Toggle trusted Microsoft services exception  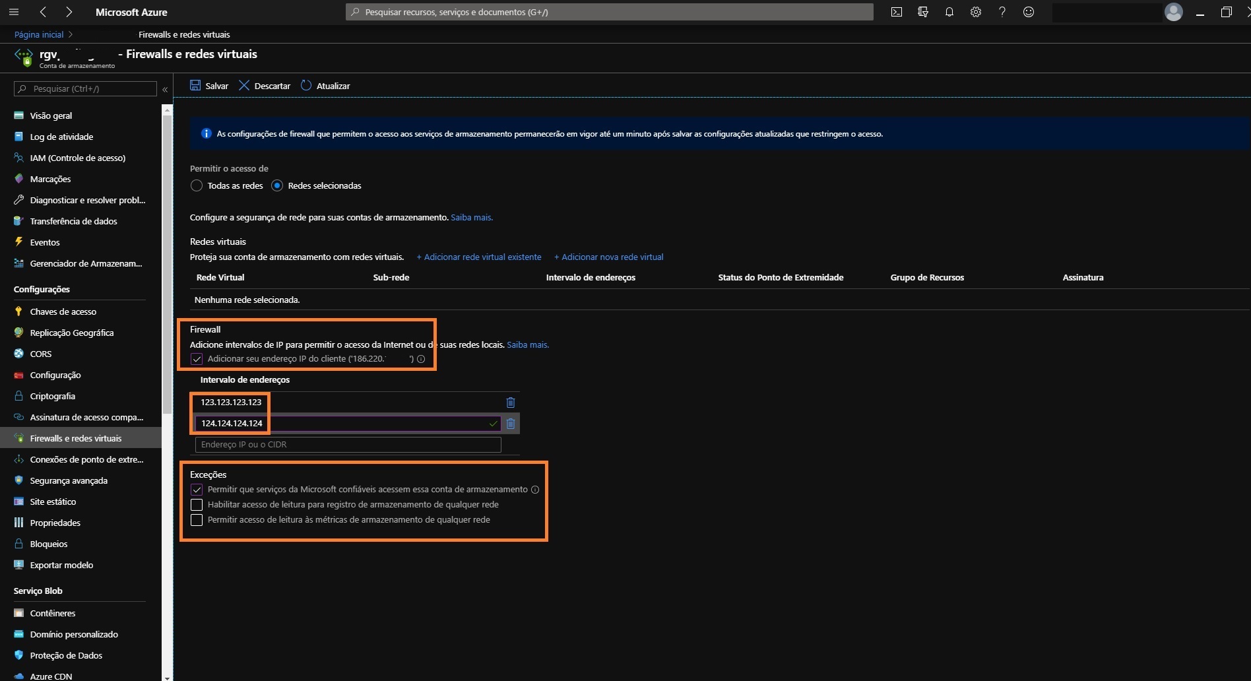(x=197, y=490)
